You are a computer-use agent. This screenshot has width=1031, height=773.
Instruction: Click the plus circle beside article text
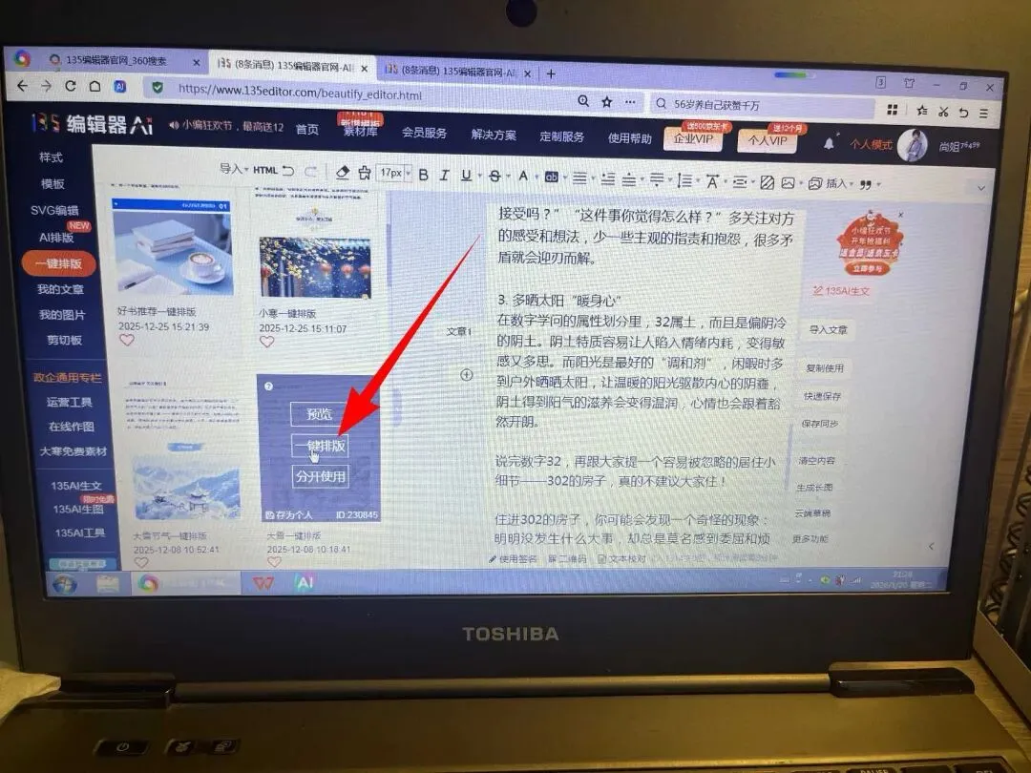pyautogui.click(x=467, y=375)
